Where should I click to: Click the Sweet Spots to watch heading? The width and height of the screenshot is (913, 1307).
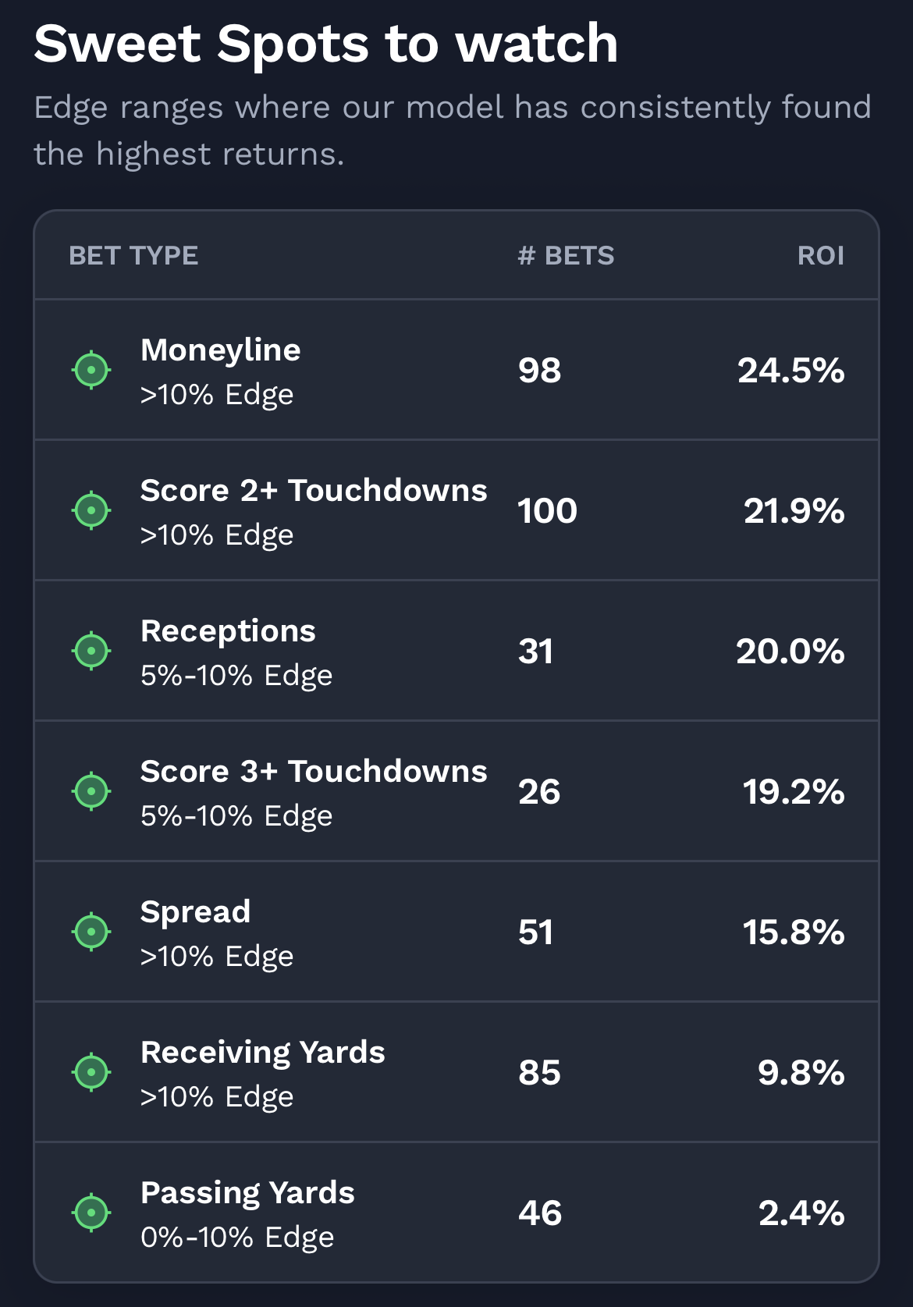[326, 44]
